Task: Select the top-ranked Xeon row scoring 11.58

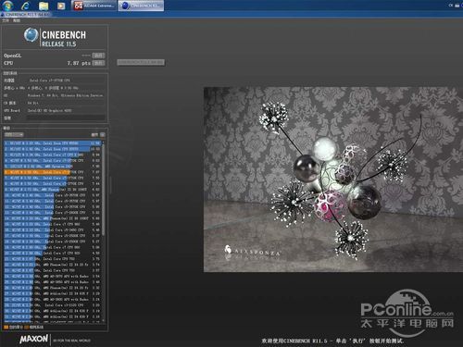Action: 52,143
